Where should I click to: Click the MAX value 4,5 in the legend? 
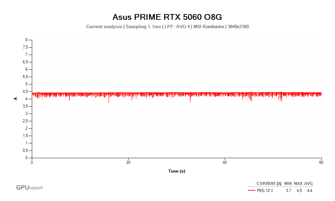coord(299,191)
